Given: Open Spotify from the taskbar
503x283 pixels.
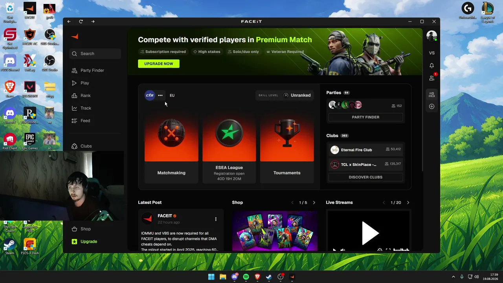Looking at the screenshot, I should coord(246,277).
